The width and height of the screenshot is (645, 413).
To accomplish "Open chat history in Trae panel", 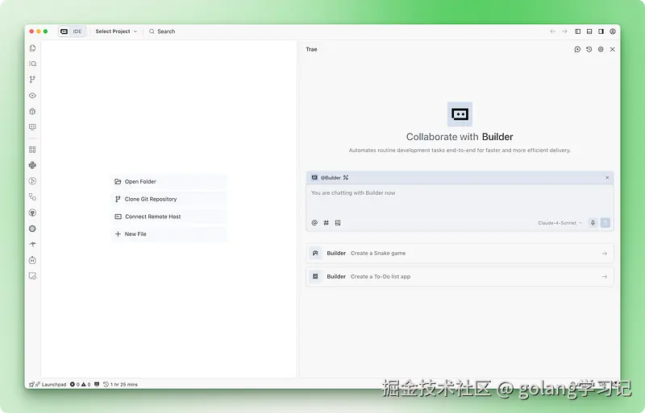I will (x=589, y=49).
